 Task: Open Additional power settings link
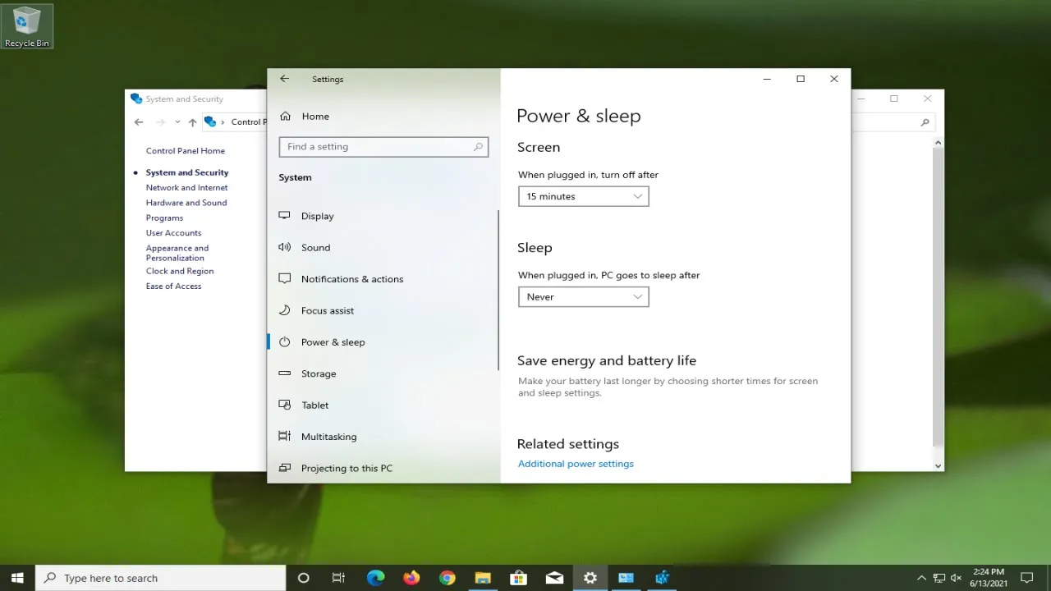[x=576, y=464]
